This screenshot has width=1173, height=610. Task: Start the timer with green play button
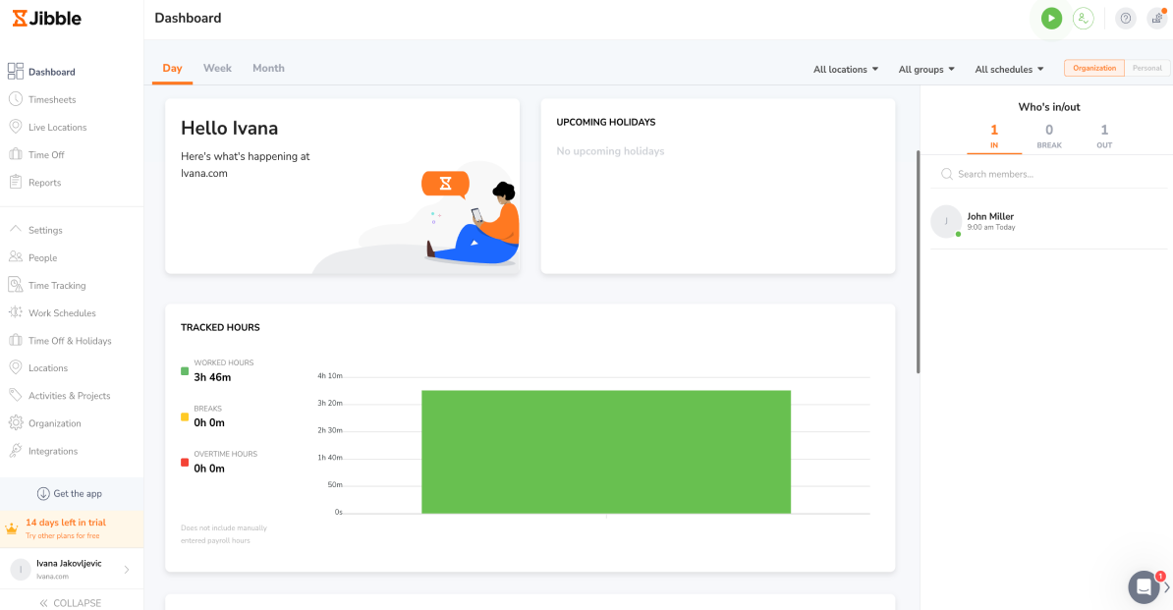pyautogui.click(x=1051, y=18)
